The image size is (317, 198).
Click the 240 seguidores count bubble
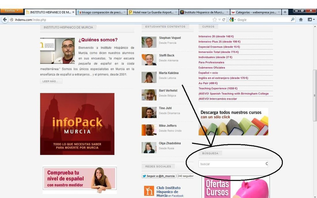pyautogui.click(x=185, y=176)
